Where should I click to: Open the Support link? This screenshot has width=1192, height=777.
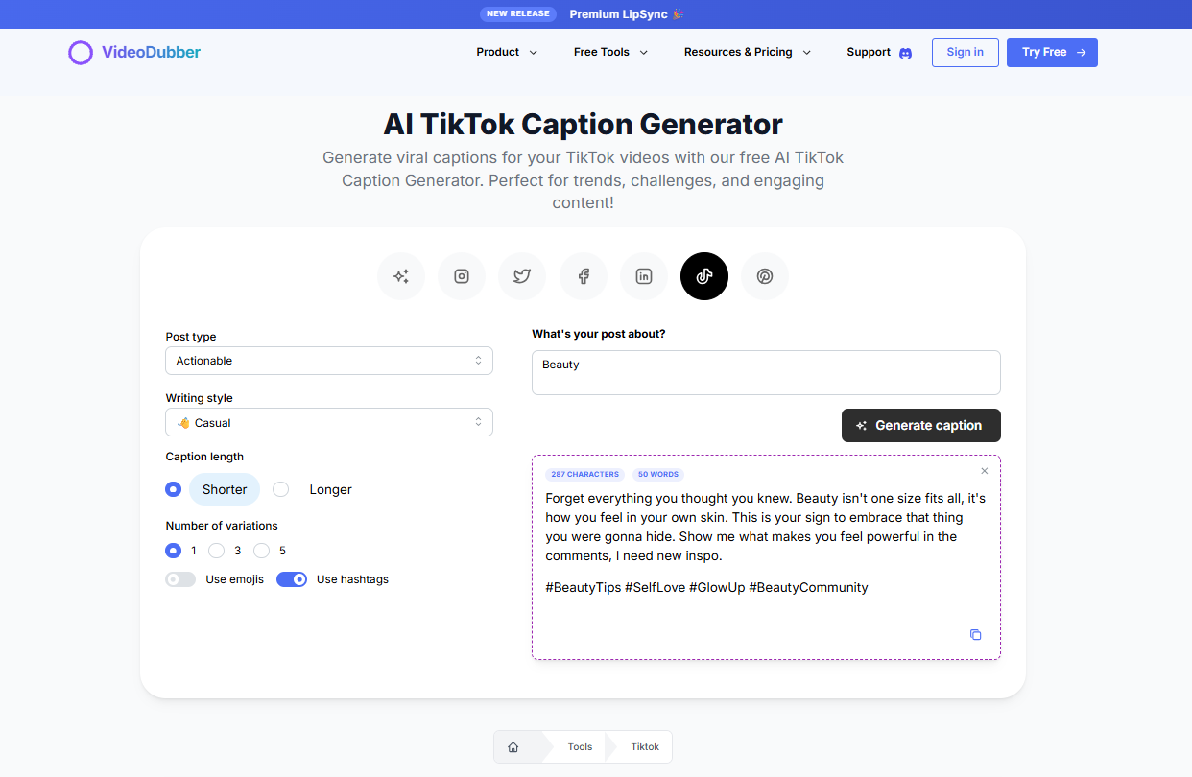pyautogui.click(x=869, y=52)
